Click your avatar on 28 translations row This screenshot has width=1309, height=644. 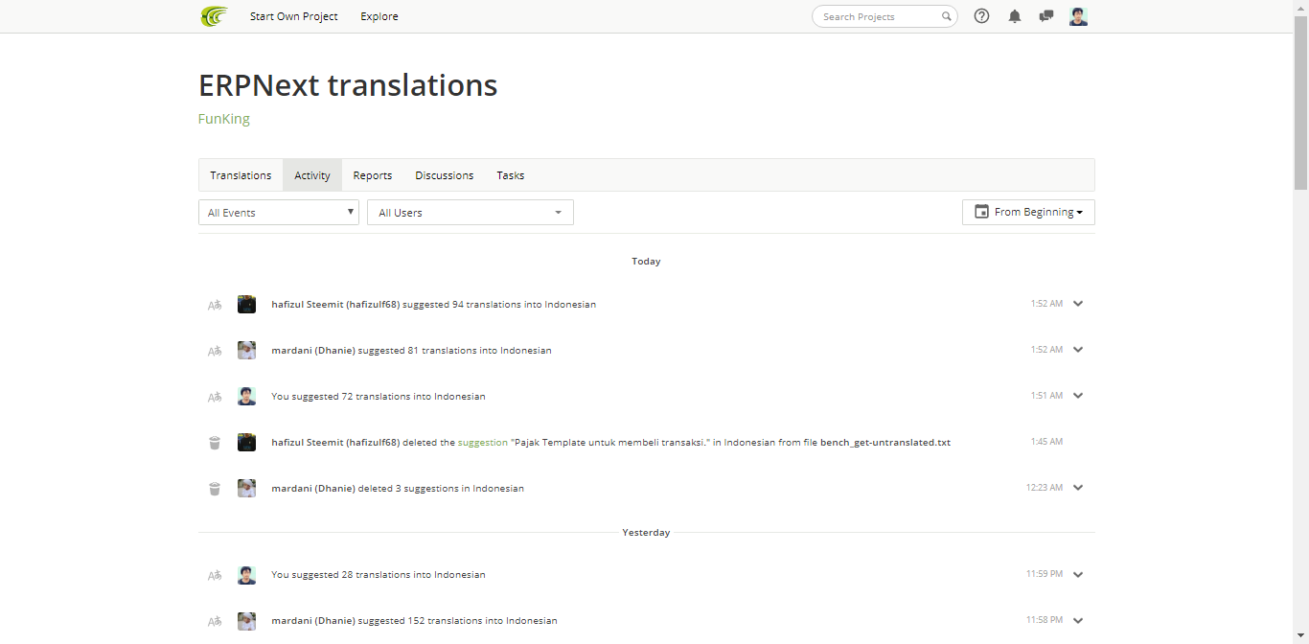pos(246,575)
